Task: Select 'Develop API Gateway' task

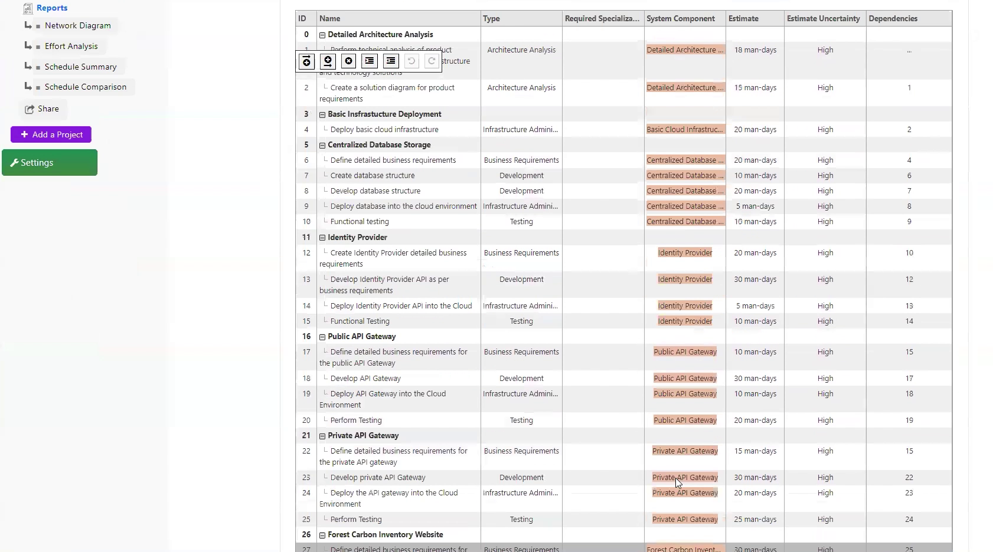Action: point(365,379)
